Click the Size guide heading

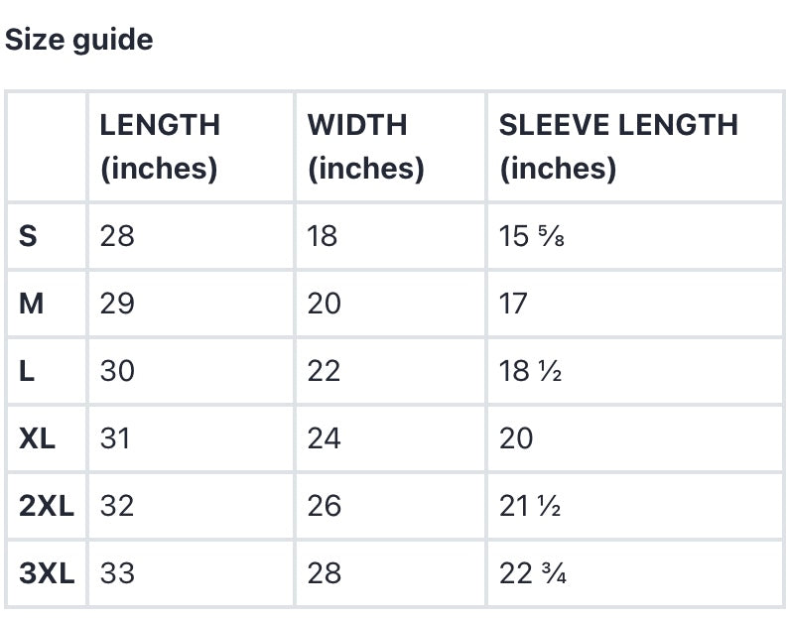coord(79,41)
